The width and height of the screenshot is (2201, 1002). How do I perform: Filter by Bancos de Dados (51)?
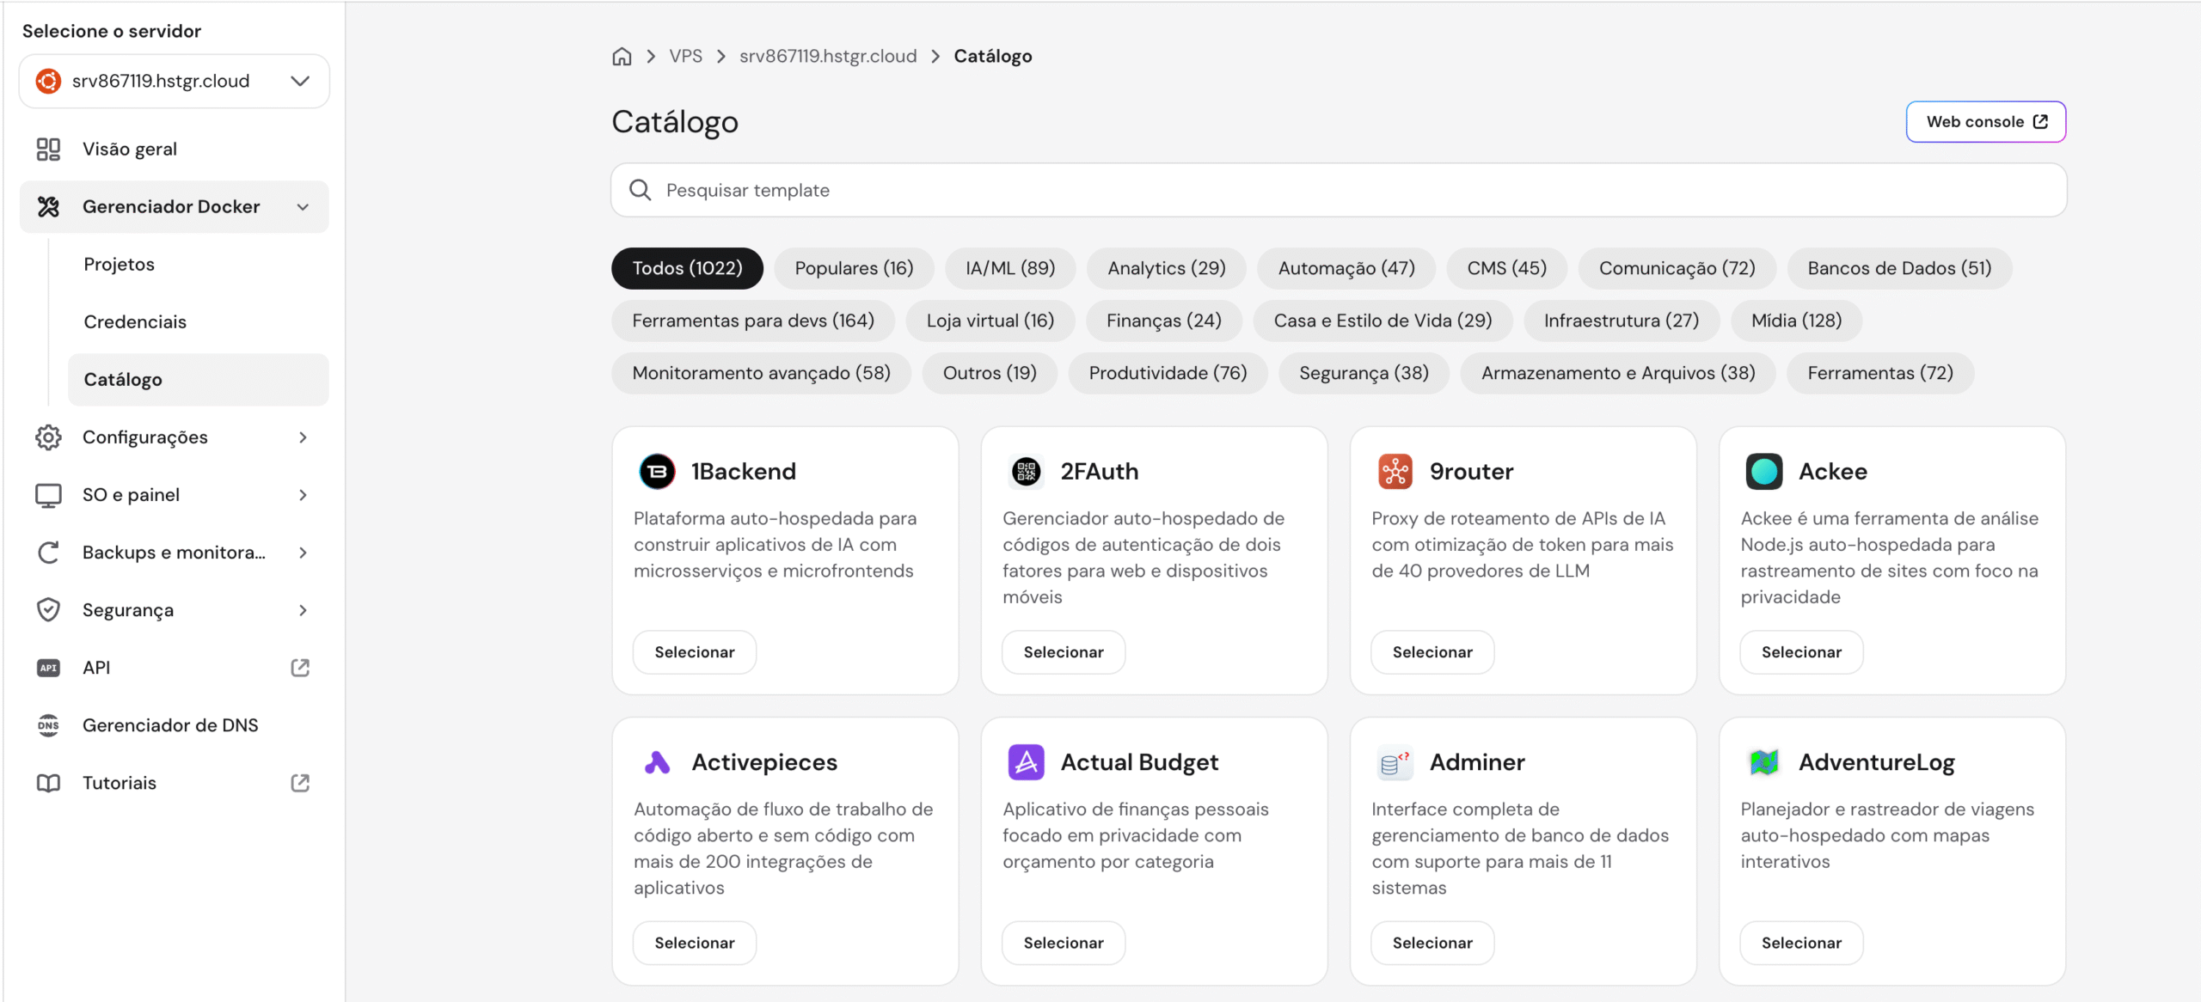click(1899, 268)
